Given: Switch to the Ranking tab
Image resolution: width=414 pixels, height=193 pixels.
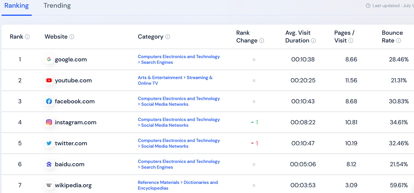Looking at the screenshot, I should point(17,6).
